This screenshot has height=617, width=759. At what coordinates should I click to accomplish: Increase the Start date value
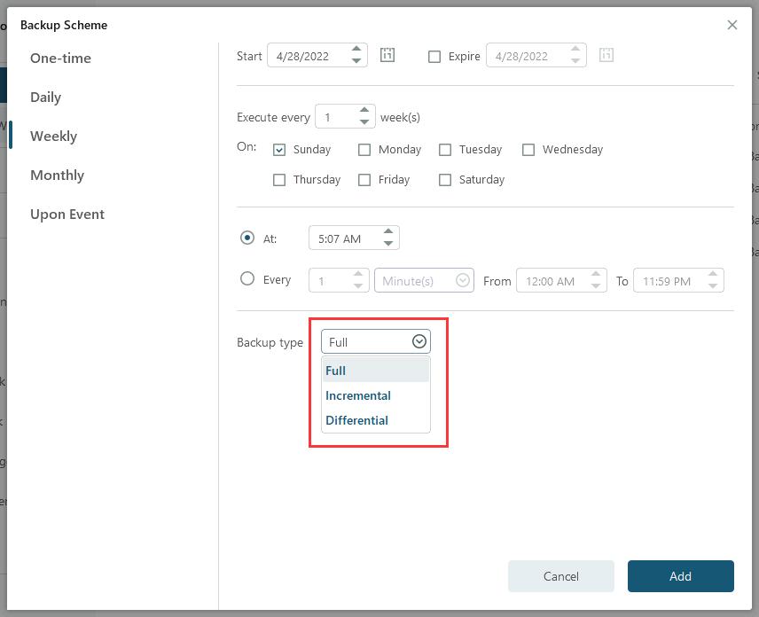tap(356, 49)
